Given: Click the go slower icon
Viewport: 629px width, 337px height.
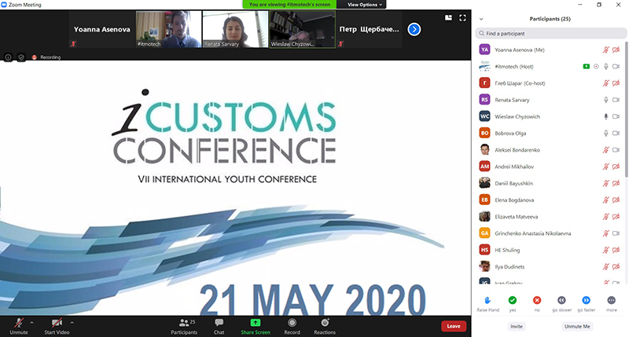Looking at the screenshot, I should 561,300.
